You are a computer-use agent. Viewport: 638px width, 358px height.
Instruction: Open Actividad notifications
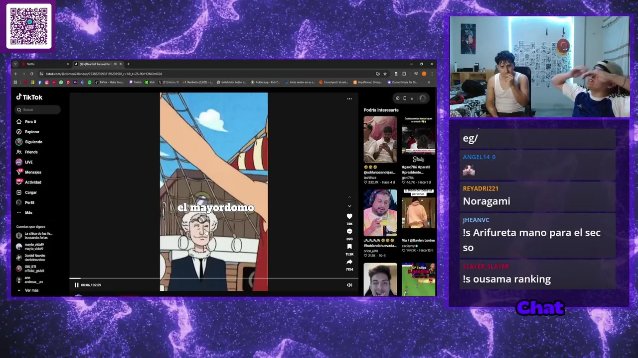click(28, 182)
